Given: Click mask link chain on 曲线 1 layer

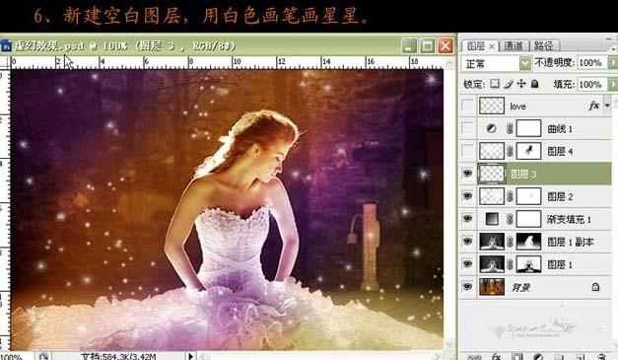Looking at the screenshot, I should coord(510,128).
